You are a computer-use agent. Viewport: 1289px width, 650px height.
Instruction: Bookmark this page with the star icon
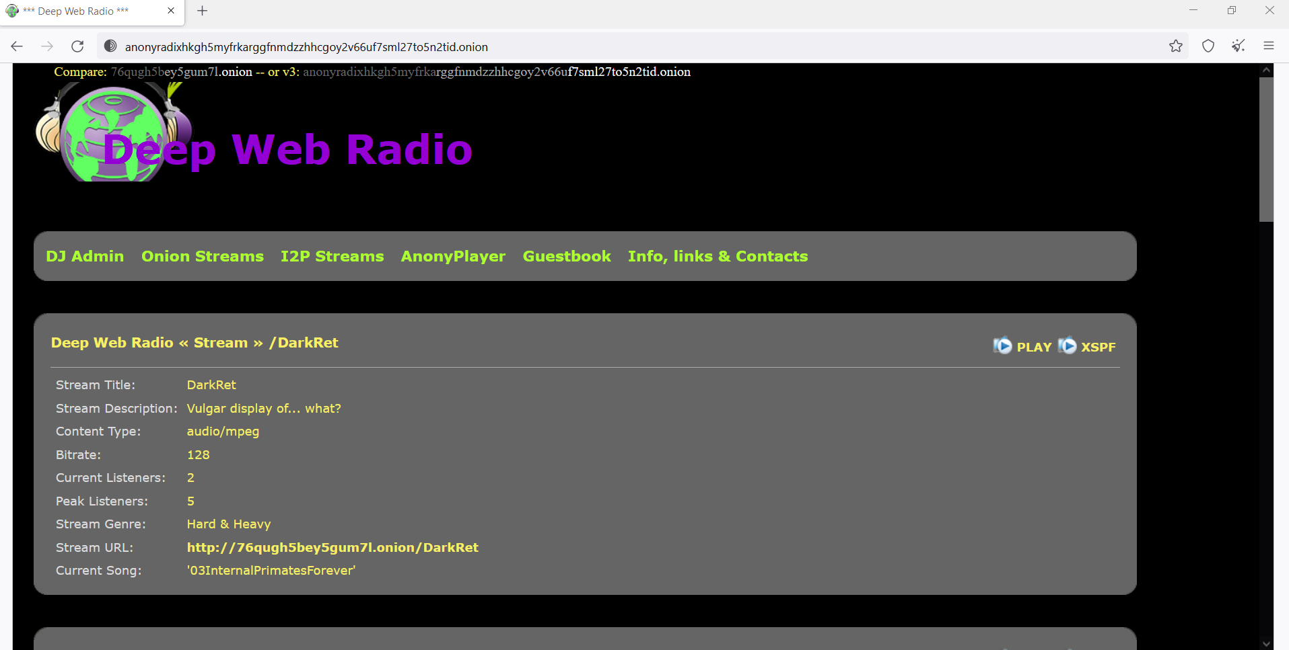(1175, 46)
